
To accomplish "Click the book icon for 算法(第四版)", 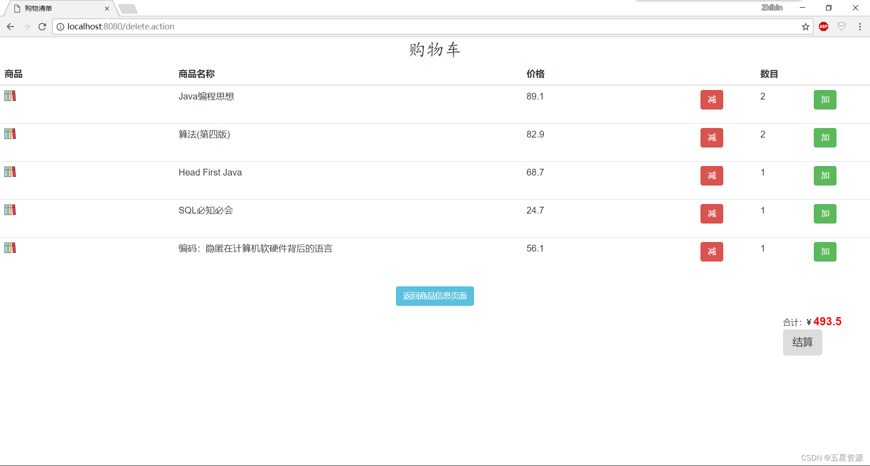I will pyautogui.click(x=10, y=134).
